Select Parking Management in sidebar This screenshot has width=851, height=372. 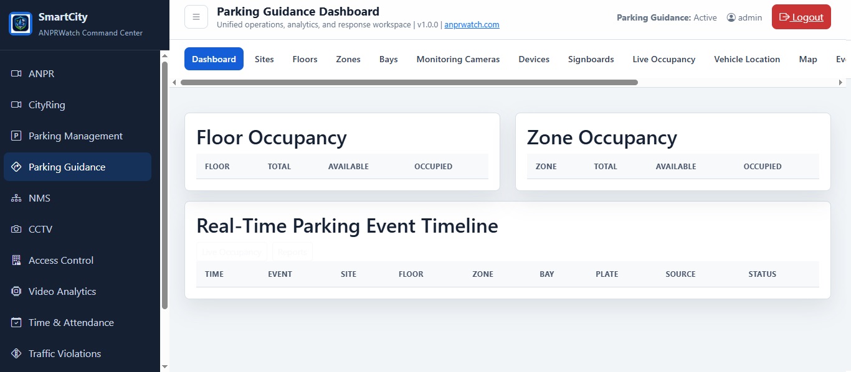(77, 136)
